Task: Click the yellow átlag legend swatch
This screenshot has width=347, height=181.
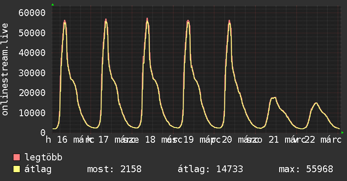Action: tap(16, 169)
